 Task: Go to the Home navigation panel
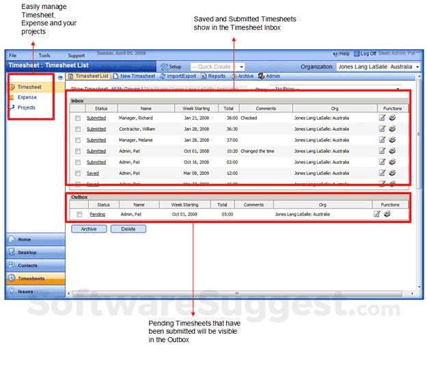click(36, 239)
